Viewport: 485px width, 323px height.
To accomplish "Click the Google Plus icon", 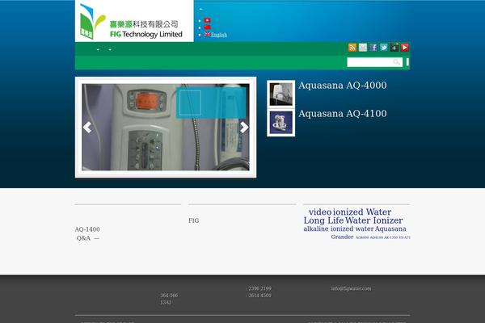I will (x=394, y=48).
